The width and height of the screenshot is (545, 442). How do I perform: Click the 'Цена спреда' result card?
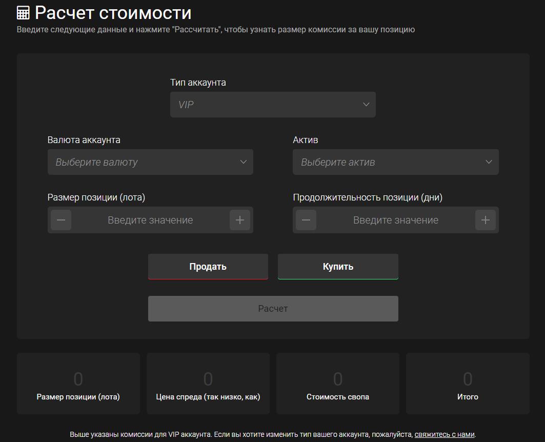(x=208, y=383)
